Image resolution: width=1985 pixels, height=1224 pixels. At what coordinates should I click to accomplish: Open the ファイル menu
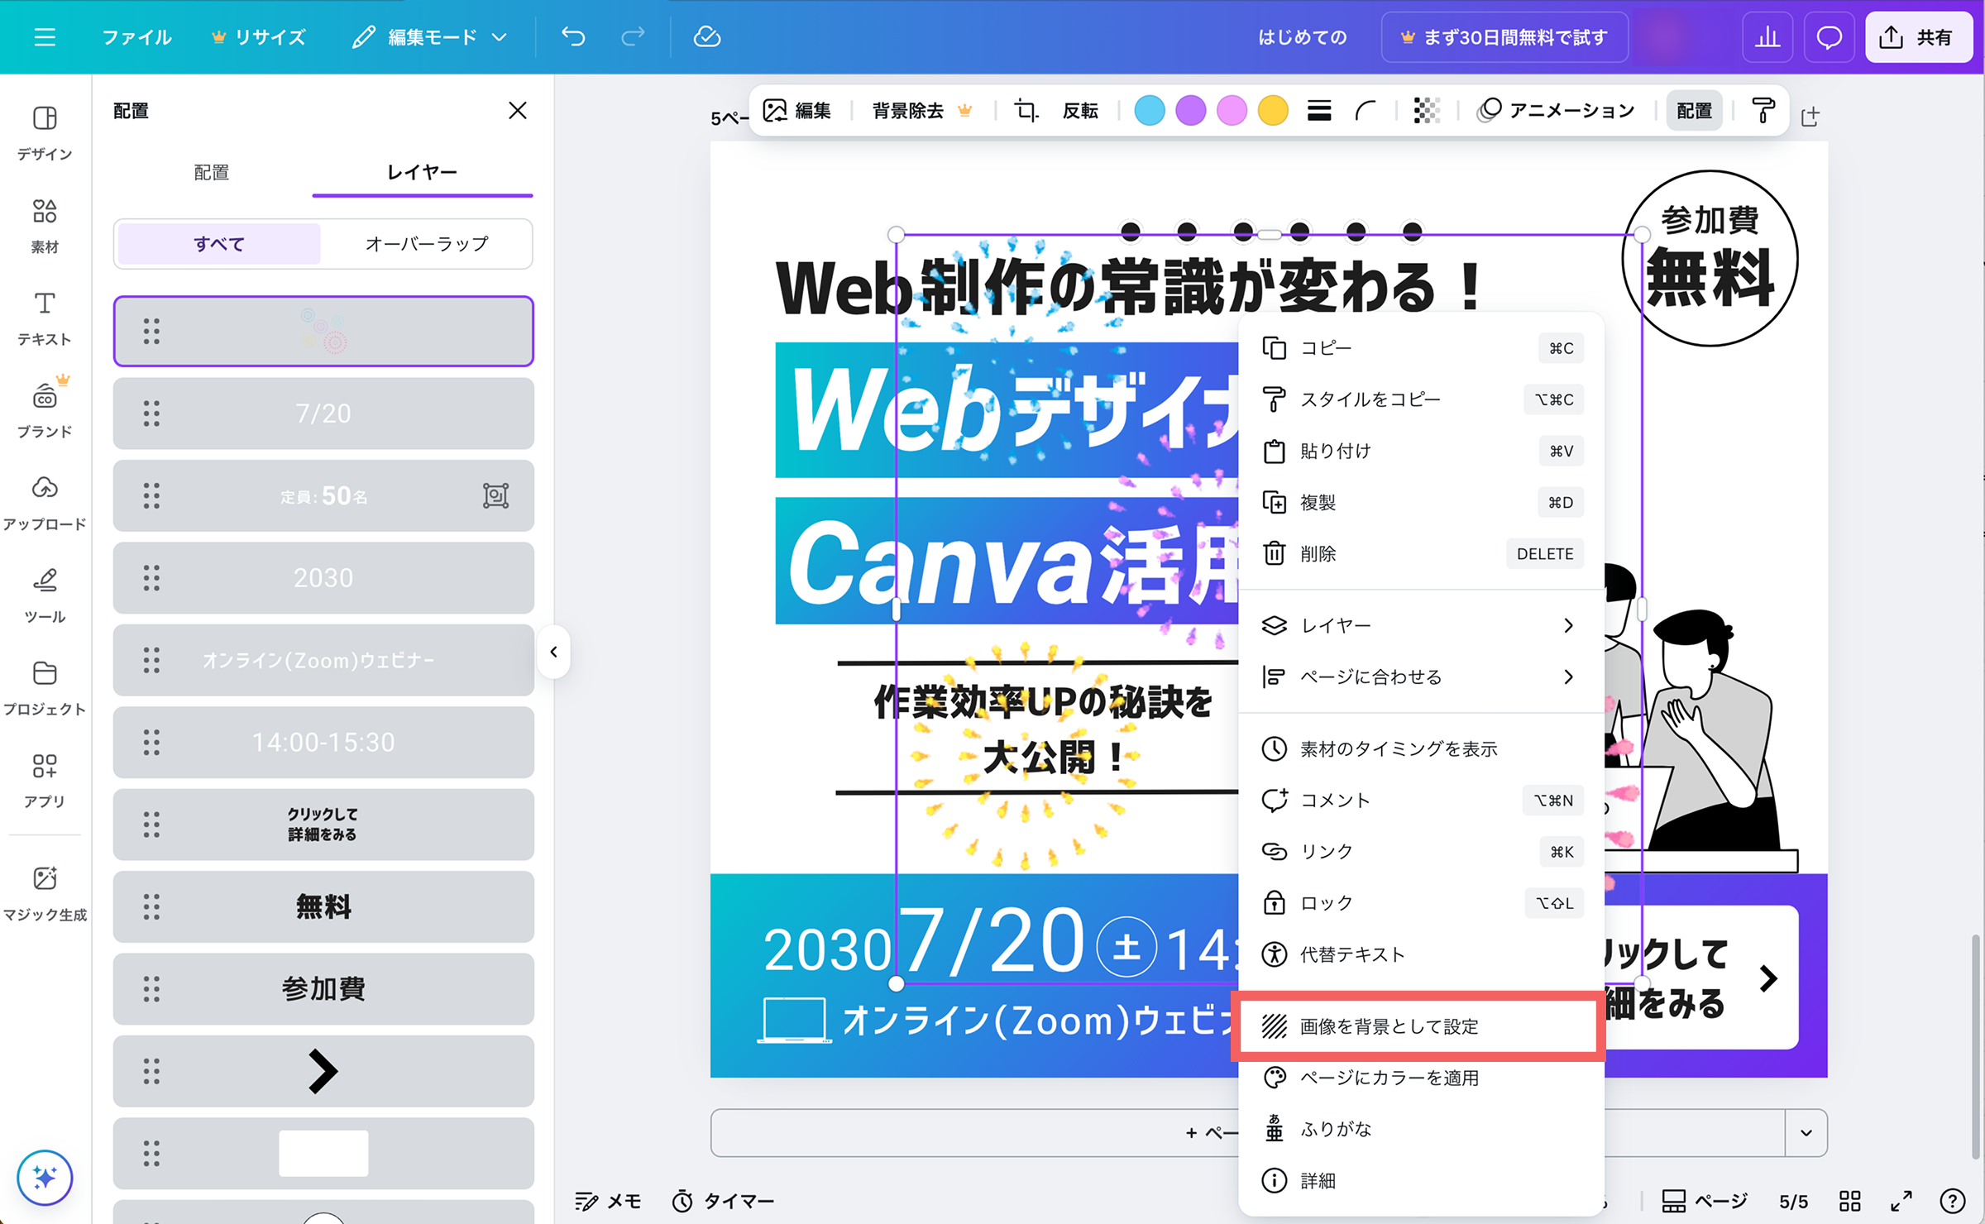tap(136, 37)
